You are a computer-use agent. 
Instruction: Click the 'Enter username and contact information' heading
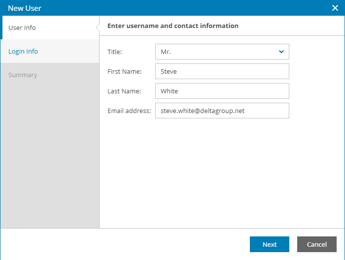pyautogui.click(x=172, y=26)
